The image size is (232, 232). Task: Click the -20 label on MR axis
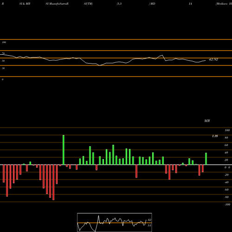pyautogui.click(x=226, y=175)
